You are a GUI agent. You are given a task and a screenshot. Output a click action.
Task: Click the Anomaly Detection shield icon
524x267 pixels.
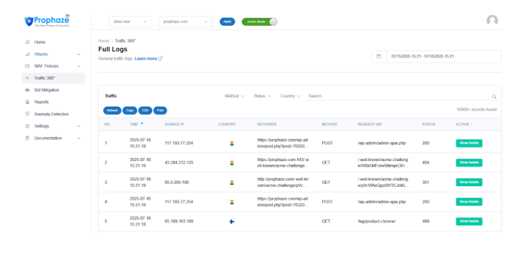coord(28,114)
